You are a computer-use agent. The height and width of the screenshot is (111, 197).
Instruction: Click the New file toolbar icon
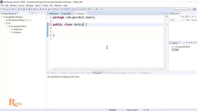click(2, 9)
